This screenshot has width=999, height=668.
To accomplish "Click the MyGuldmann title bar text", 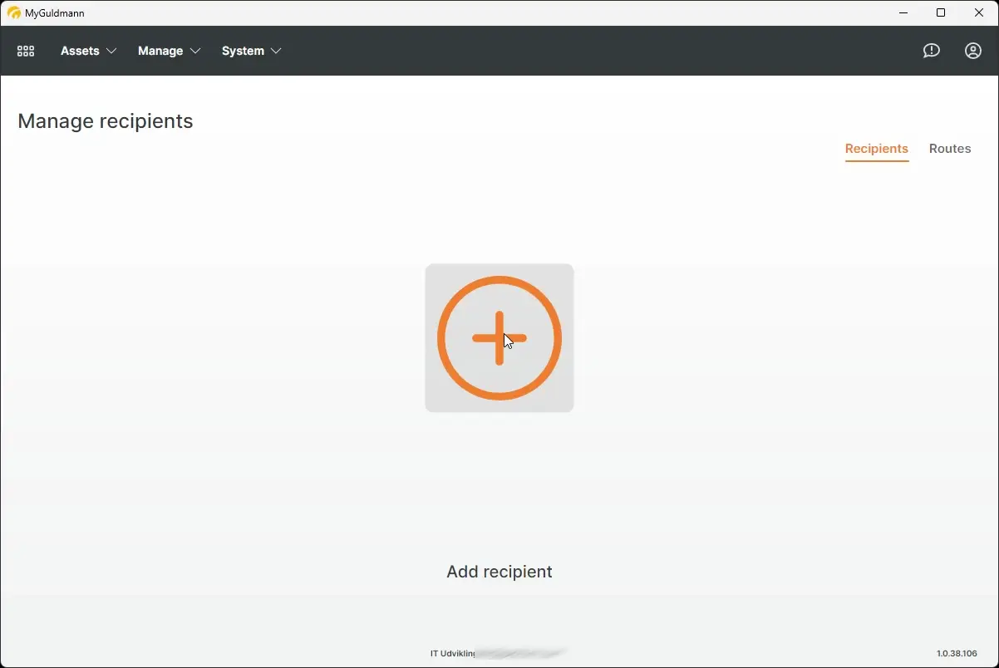I will coord(53,12).
